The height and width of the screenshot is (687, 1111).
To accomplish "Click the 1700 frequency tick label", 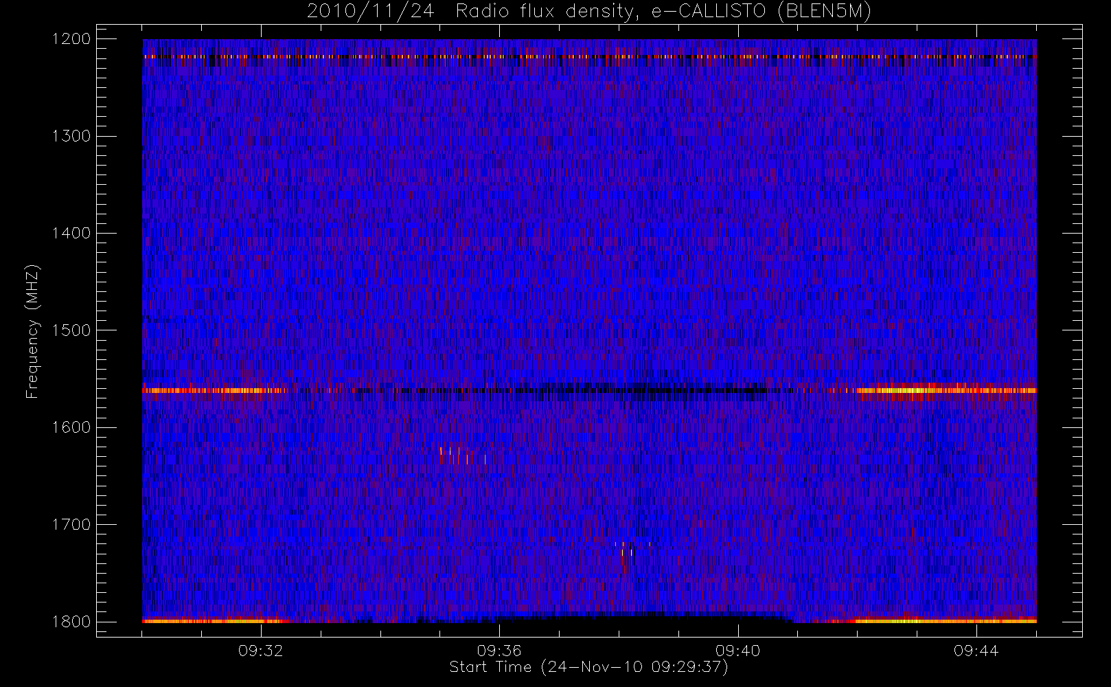I will 71,524.
